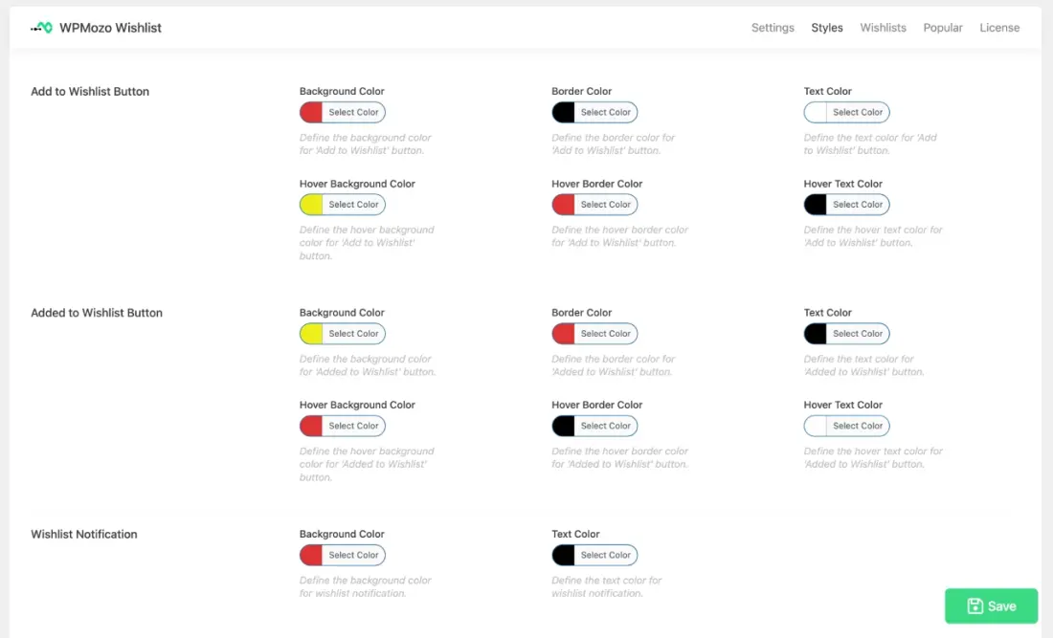Image resolution: width=1053 pixels, height=638 pixels.
Task: Click Select Color for Wishlist Notification background
Action: 353,555
